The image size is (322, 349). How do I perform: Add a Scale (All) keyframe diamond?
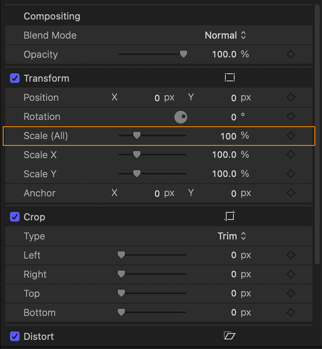click(x=291, y=135)
